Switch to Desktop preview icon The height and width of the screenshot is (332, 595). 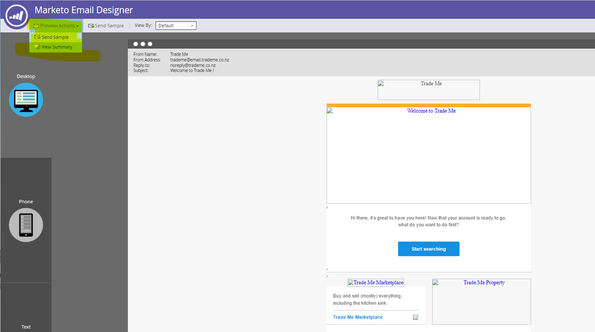click(x=26, y=100)
